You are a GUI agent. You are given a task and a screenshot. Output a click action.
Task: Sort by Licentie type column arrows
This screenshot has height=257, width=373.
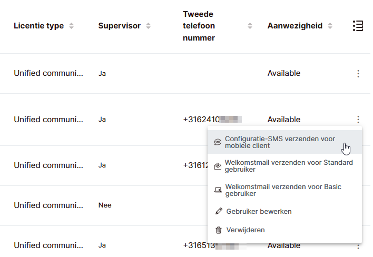(72, 26)
